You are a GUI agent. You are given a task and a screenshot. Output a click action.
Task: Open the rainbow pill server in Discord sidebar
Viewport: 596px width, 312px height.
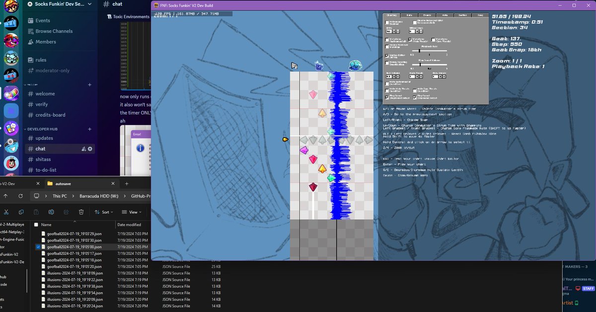click(10, 93)
